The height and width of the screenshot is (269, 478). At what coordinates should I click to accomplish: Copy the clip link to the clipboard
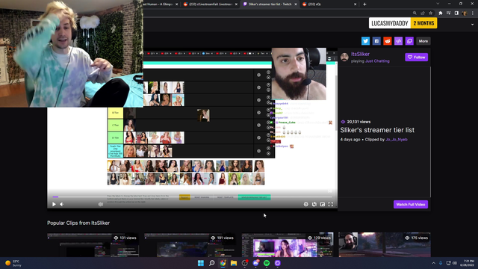click(409, 41)
